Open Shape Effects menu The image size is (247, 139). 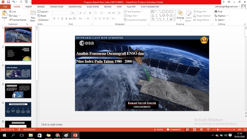[202, 20]
